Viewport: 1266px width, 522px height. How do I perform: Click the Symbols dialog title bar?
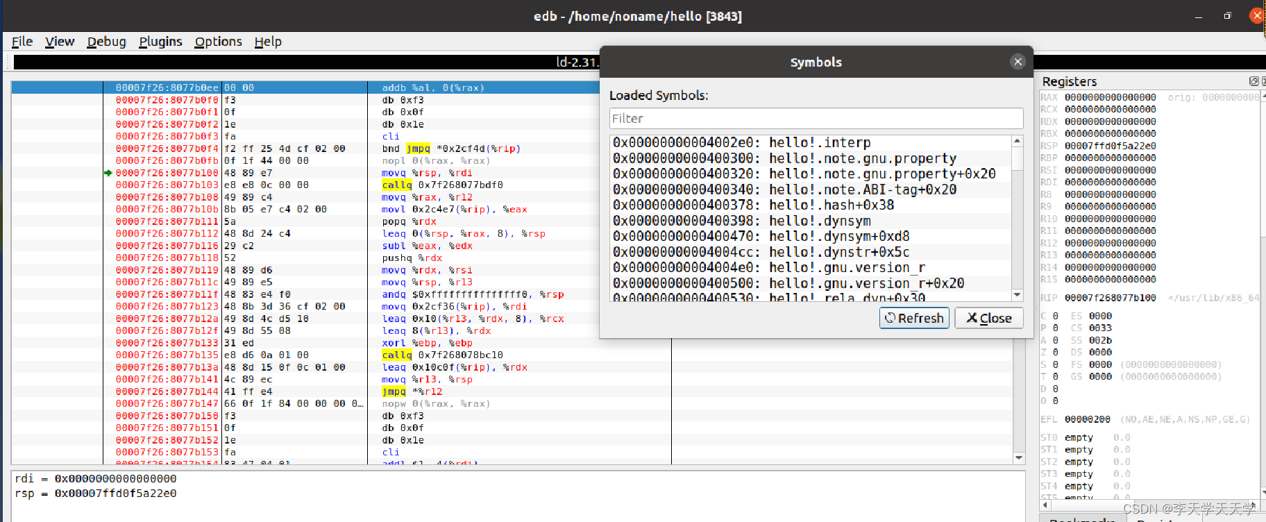click(x=816, y=62)
